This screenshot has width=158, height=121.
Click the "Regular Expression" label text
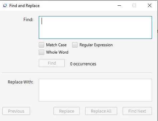point(96,45)
